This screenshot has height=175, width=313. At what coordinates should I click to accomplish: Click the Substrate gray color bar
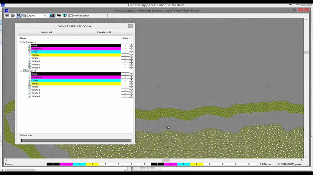[76, 140]
